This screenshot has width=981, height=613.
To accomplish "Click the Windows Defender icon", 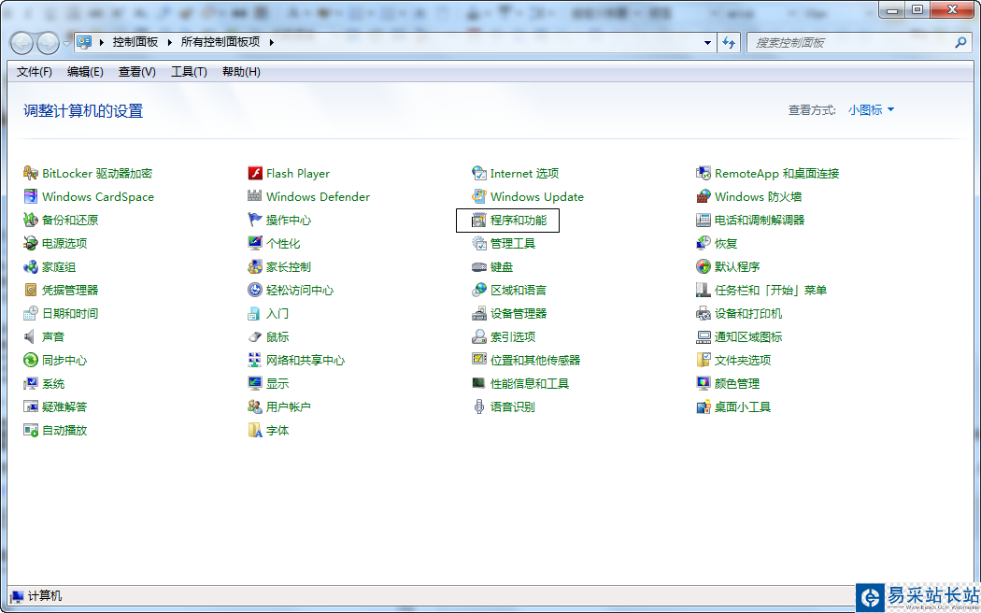I will 255,196.
